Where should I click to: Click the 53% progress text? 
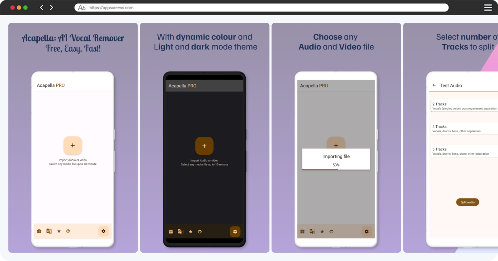336,165
